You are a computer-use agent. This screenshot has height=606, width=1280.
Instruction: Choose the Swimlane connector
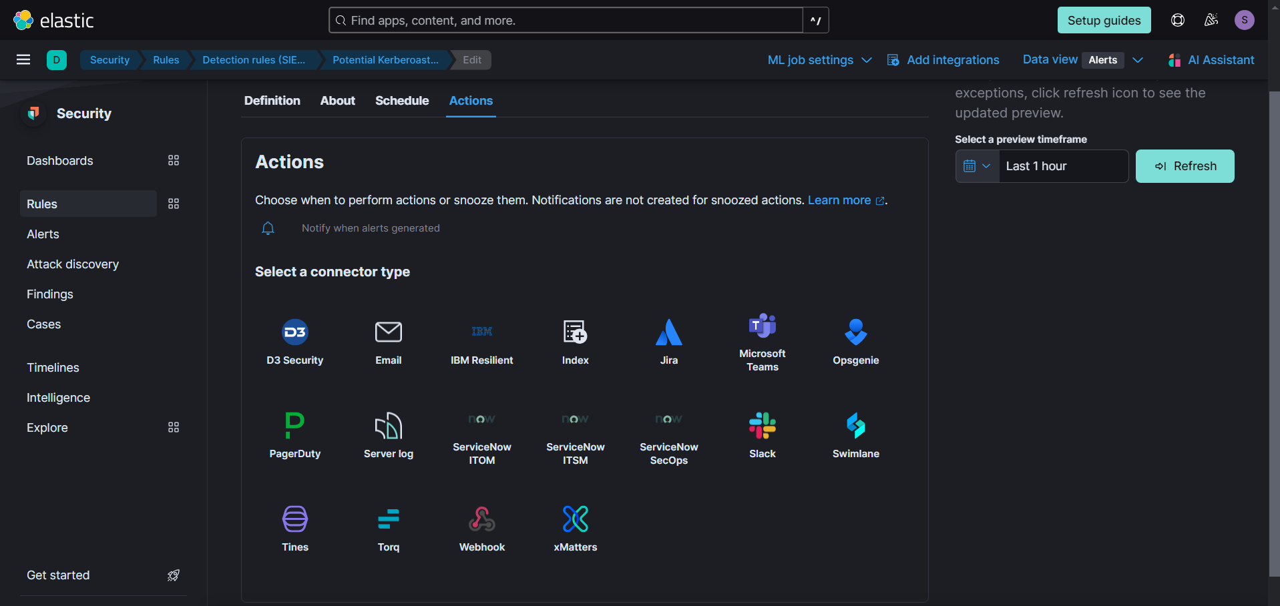[856, 435]
